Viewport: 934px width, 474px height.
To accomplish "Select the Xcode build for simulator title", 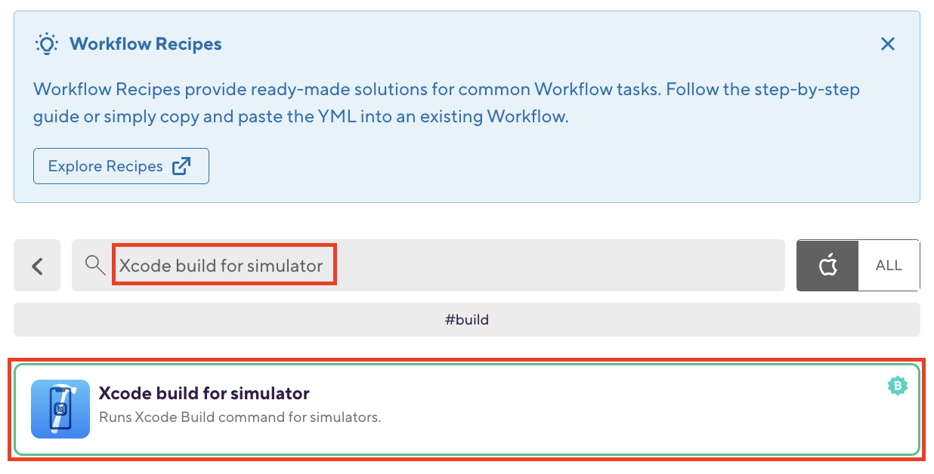I will pos(204,393).
